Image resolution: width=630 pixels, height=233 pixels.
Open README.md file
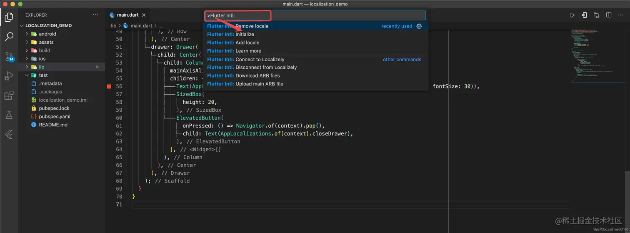click(x=62, y=125)
